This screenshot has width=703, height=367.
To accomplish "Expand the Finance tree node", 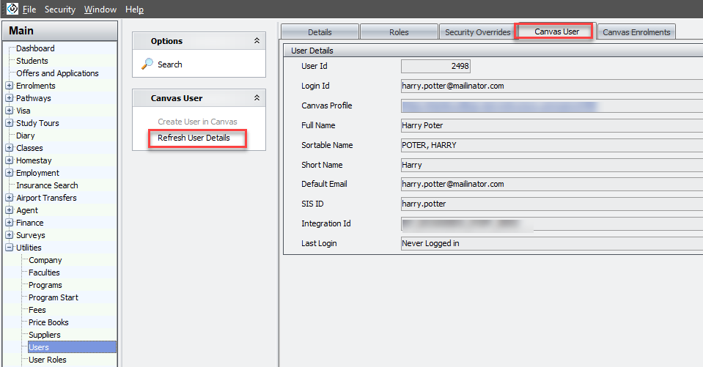I will click(x=10, y=223).
